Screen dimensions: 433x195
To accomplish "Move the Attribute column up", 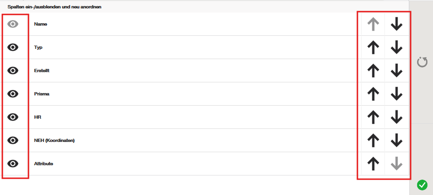I will pos(373,163).
